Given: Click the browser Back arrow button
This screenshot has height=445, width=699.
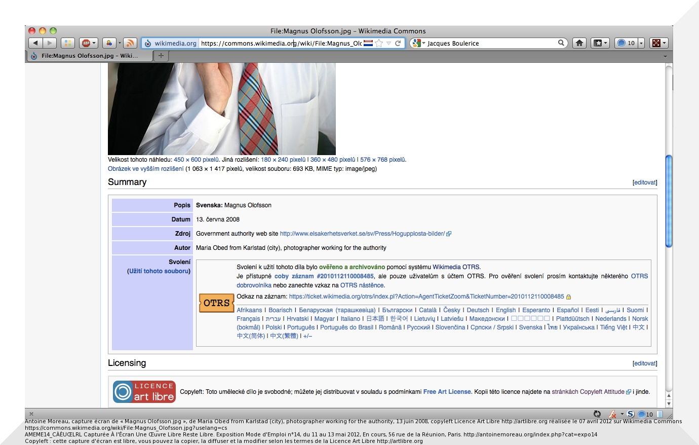Looking at the screenshot, I should (x=35, y=43).
